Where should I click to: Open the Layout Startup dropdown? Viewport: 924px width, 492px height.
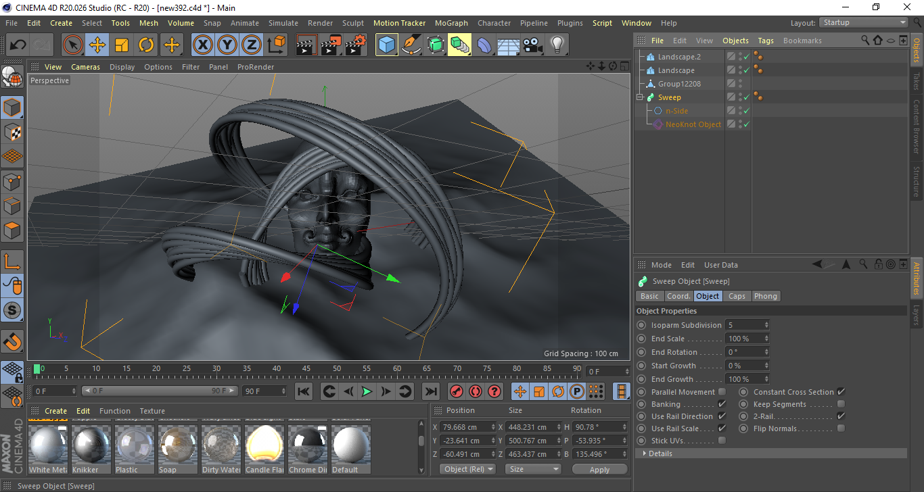coord(864,22)
